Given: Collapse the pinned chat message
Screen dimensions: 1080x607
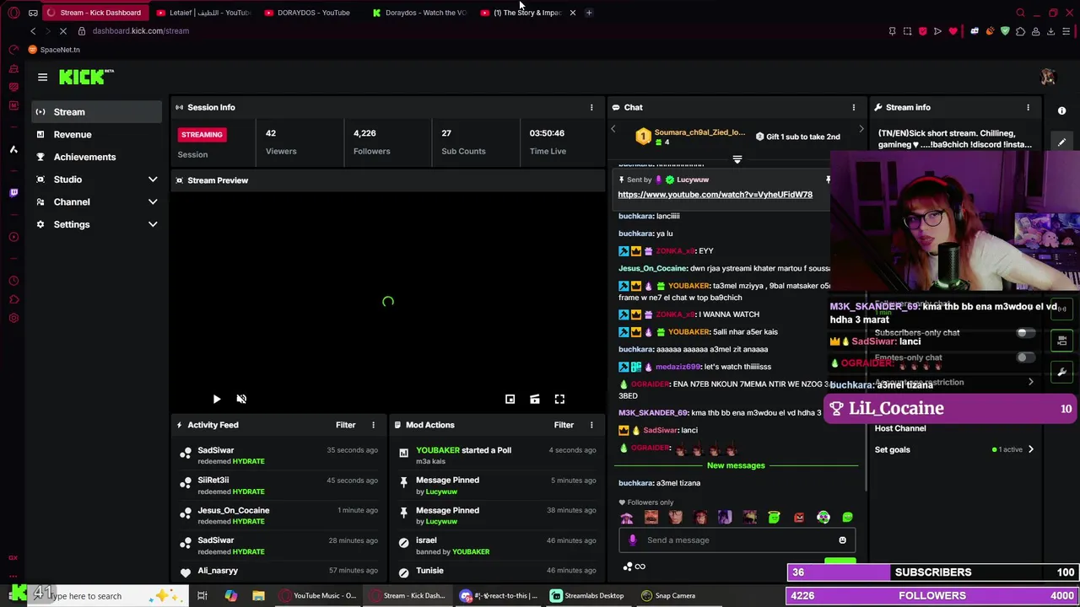Looking at the screenshot, I should click(x=737, y=158).
